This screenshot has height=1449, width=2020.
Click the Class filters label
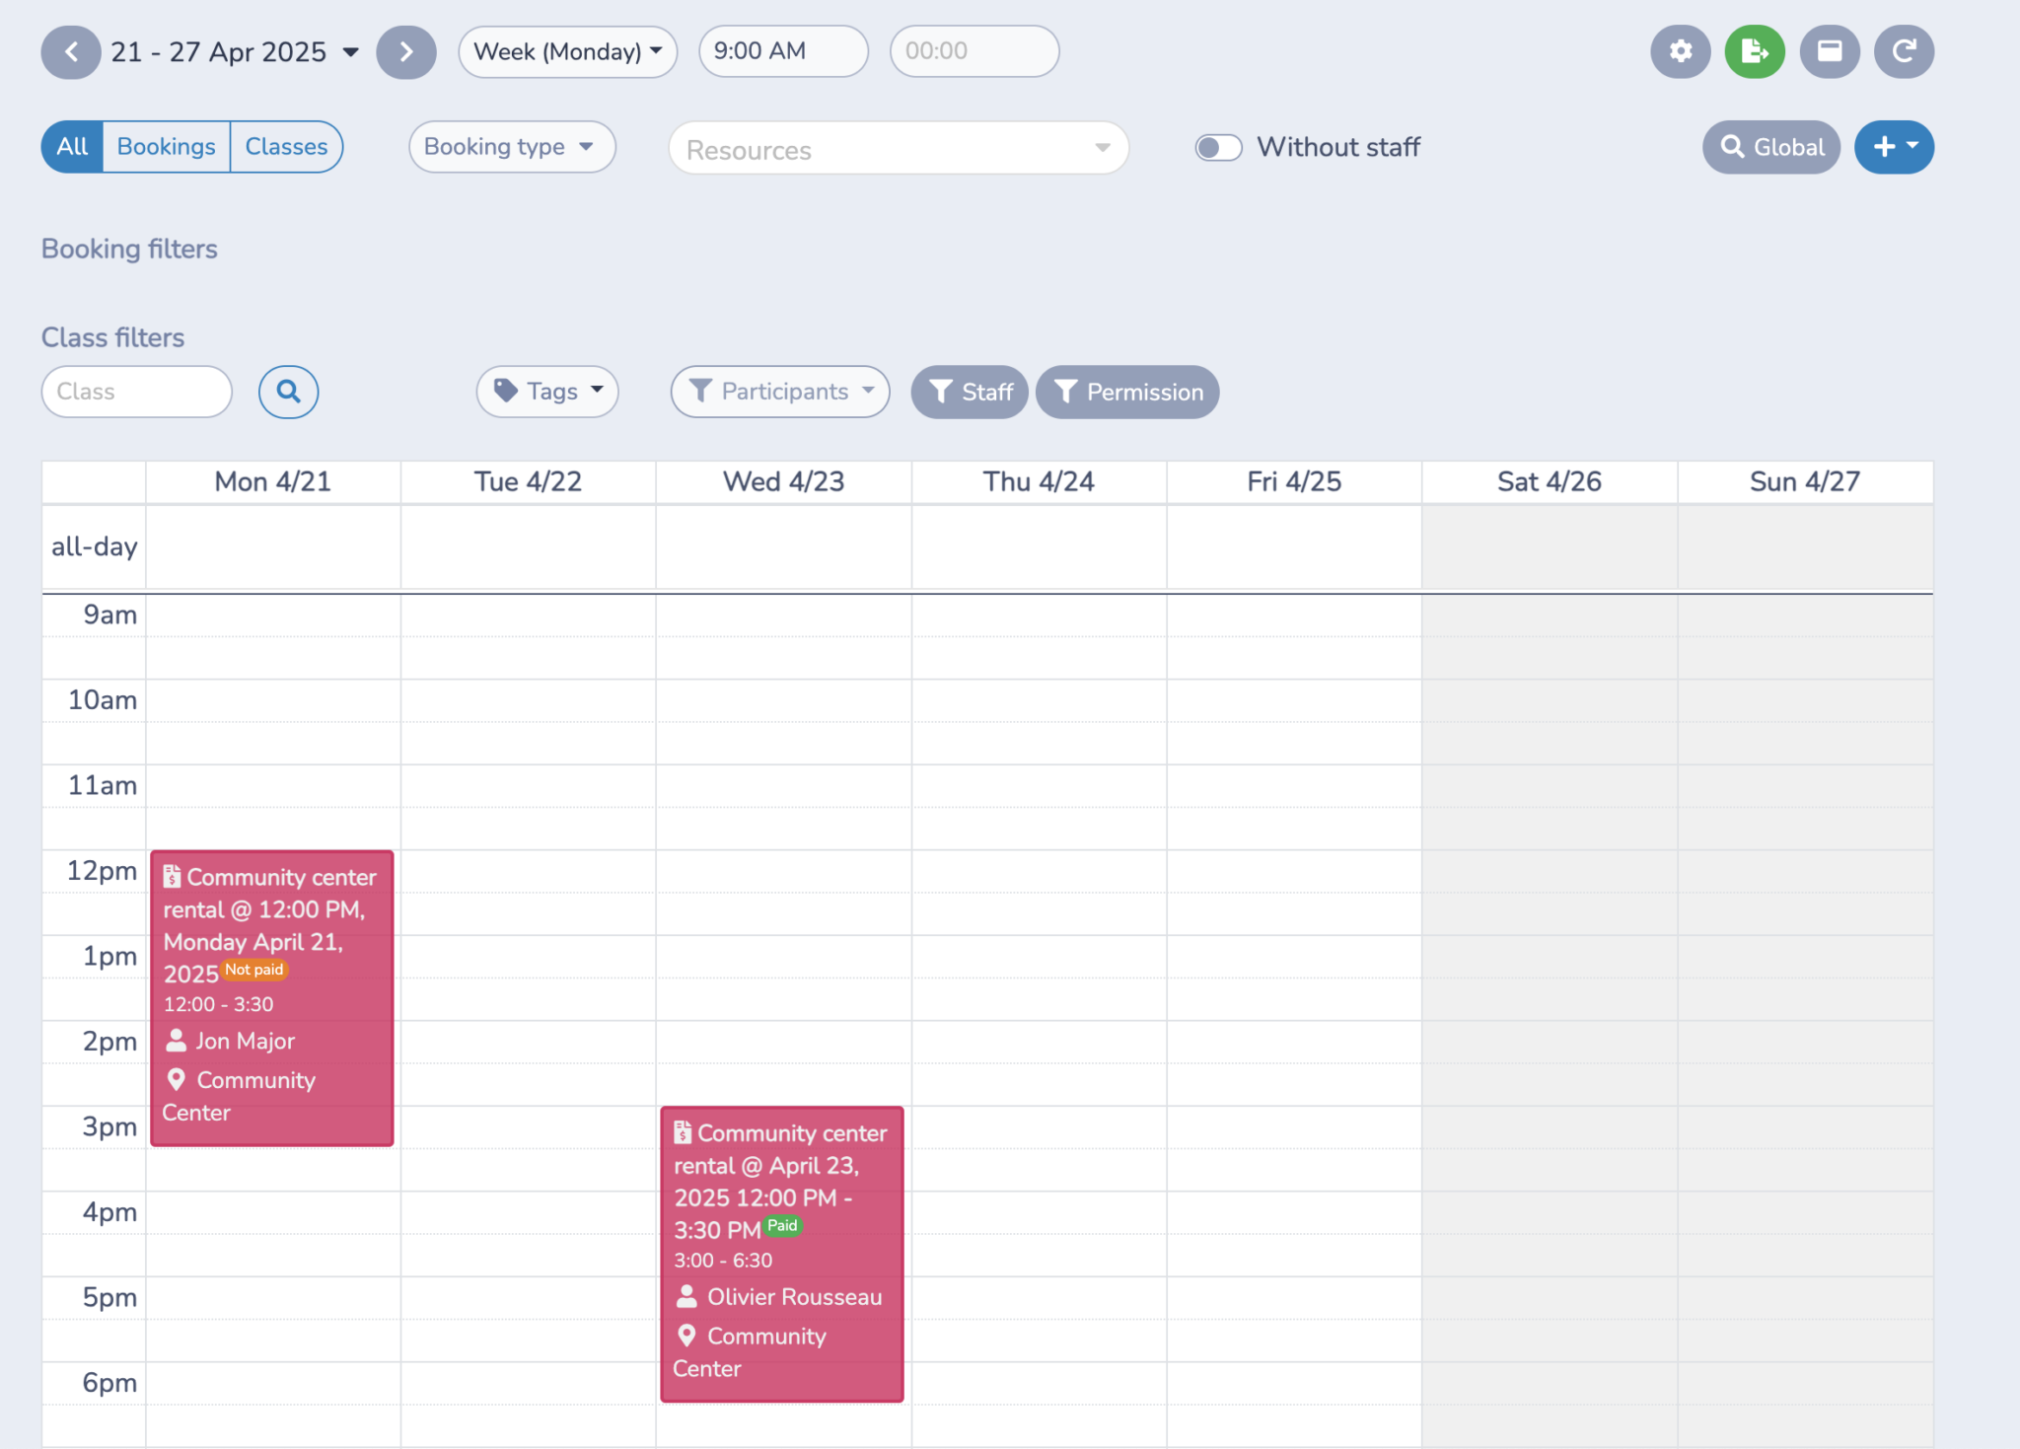112,337
